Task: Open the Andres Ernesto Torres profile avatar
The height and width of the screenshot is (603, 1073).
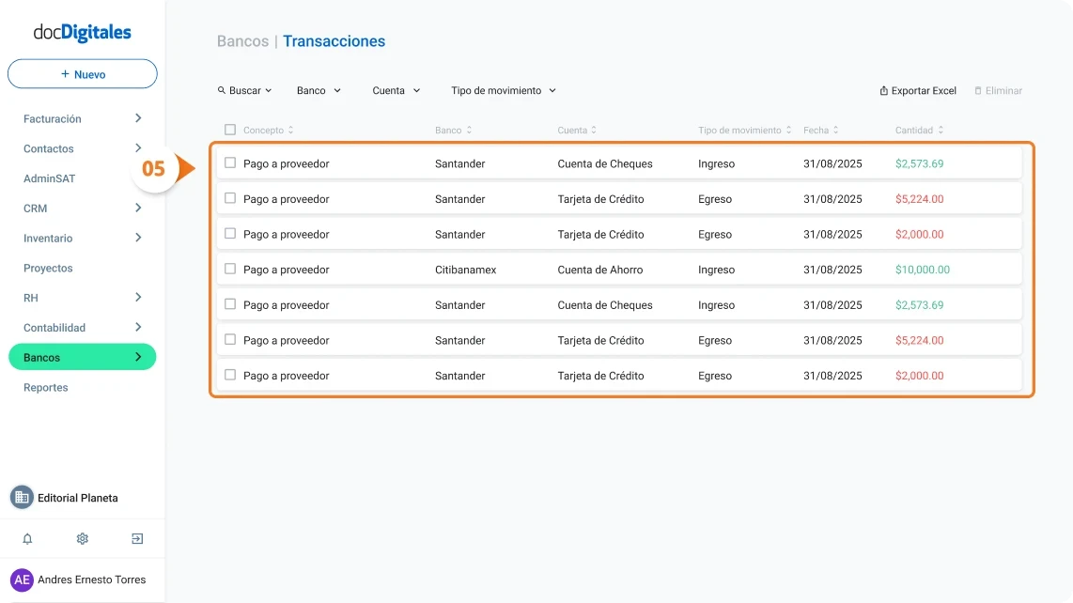Action: [23, 580]
